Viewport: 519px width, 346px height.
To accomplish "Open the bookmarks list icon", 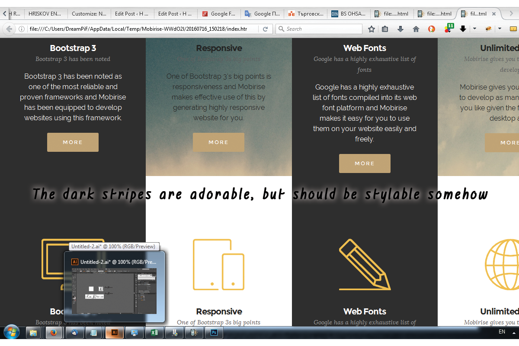I will coord(385,29).
